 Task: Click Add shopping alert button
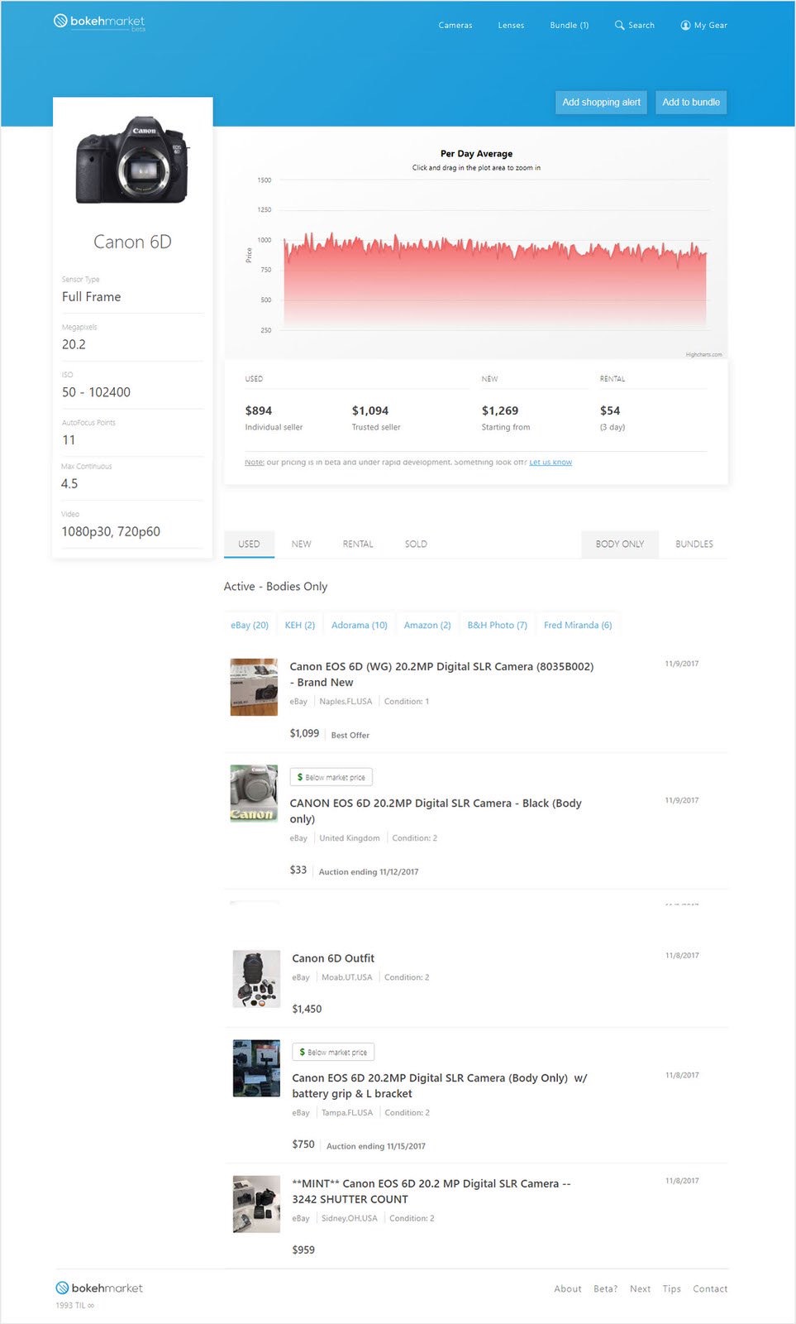601,103
